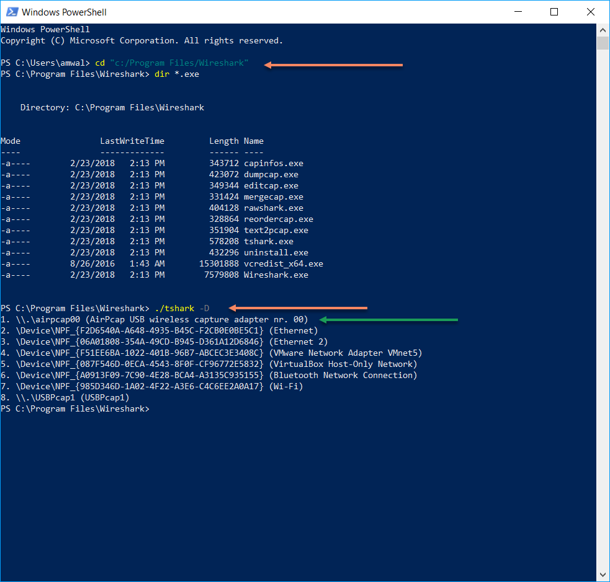
Task: Click Wireshark.exe in the file list
Action: point(276,275)
